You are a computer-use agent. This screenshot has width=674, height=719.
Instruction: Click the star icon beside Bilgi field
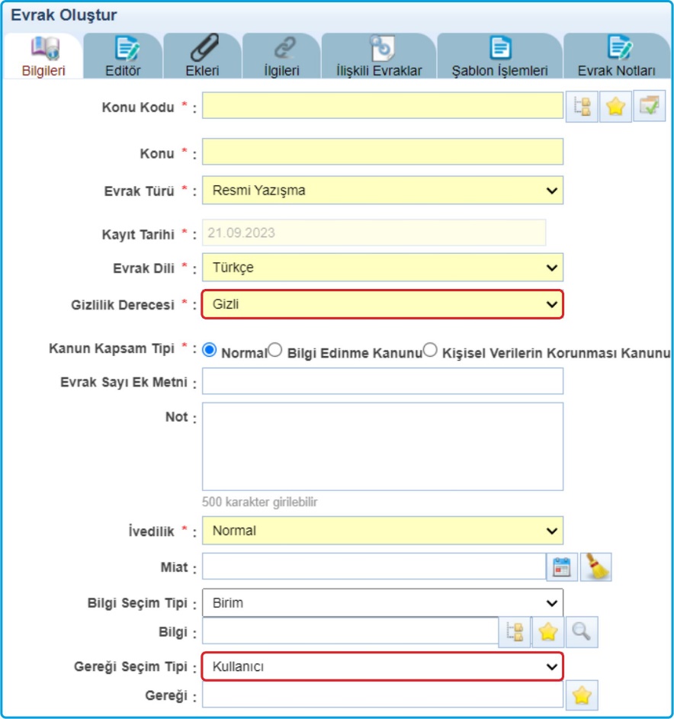pyautogui.click(x=548, y=632)
